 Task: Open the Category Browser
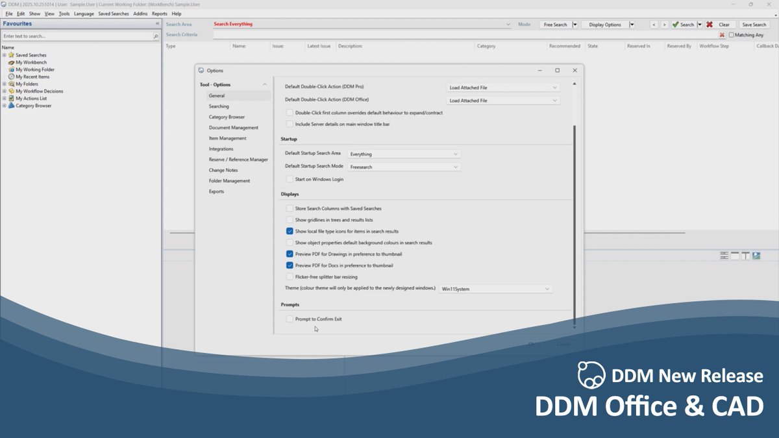pos(10,106)
